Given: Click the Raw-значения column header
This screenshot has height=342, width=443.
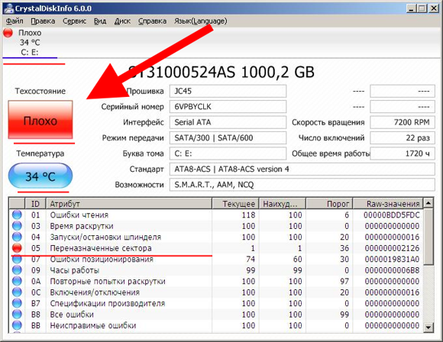Looking at the screenshot, I should point(388,204).
